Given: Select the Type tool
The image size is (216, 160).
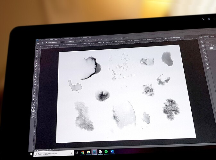Looking at the screenshot, I should pyautogui.click(x=35, y=90).
